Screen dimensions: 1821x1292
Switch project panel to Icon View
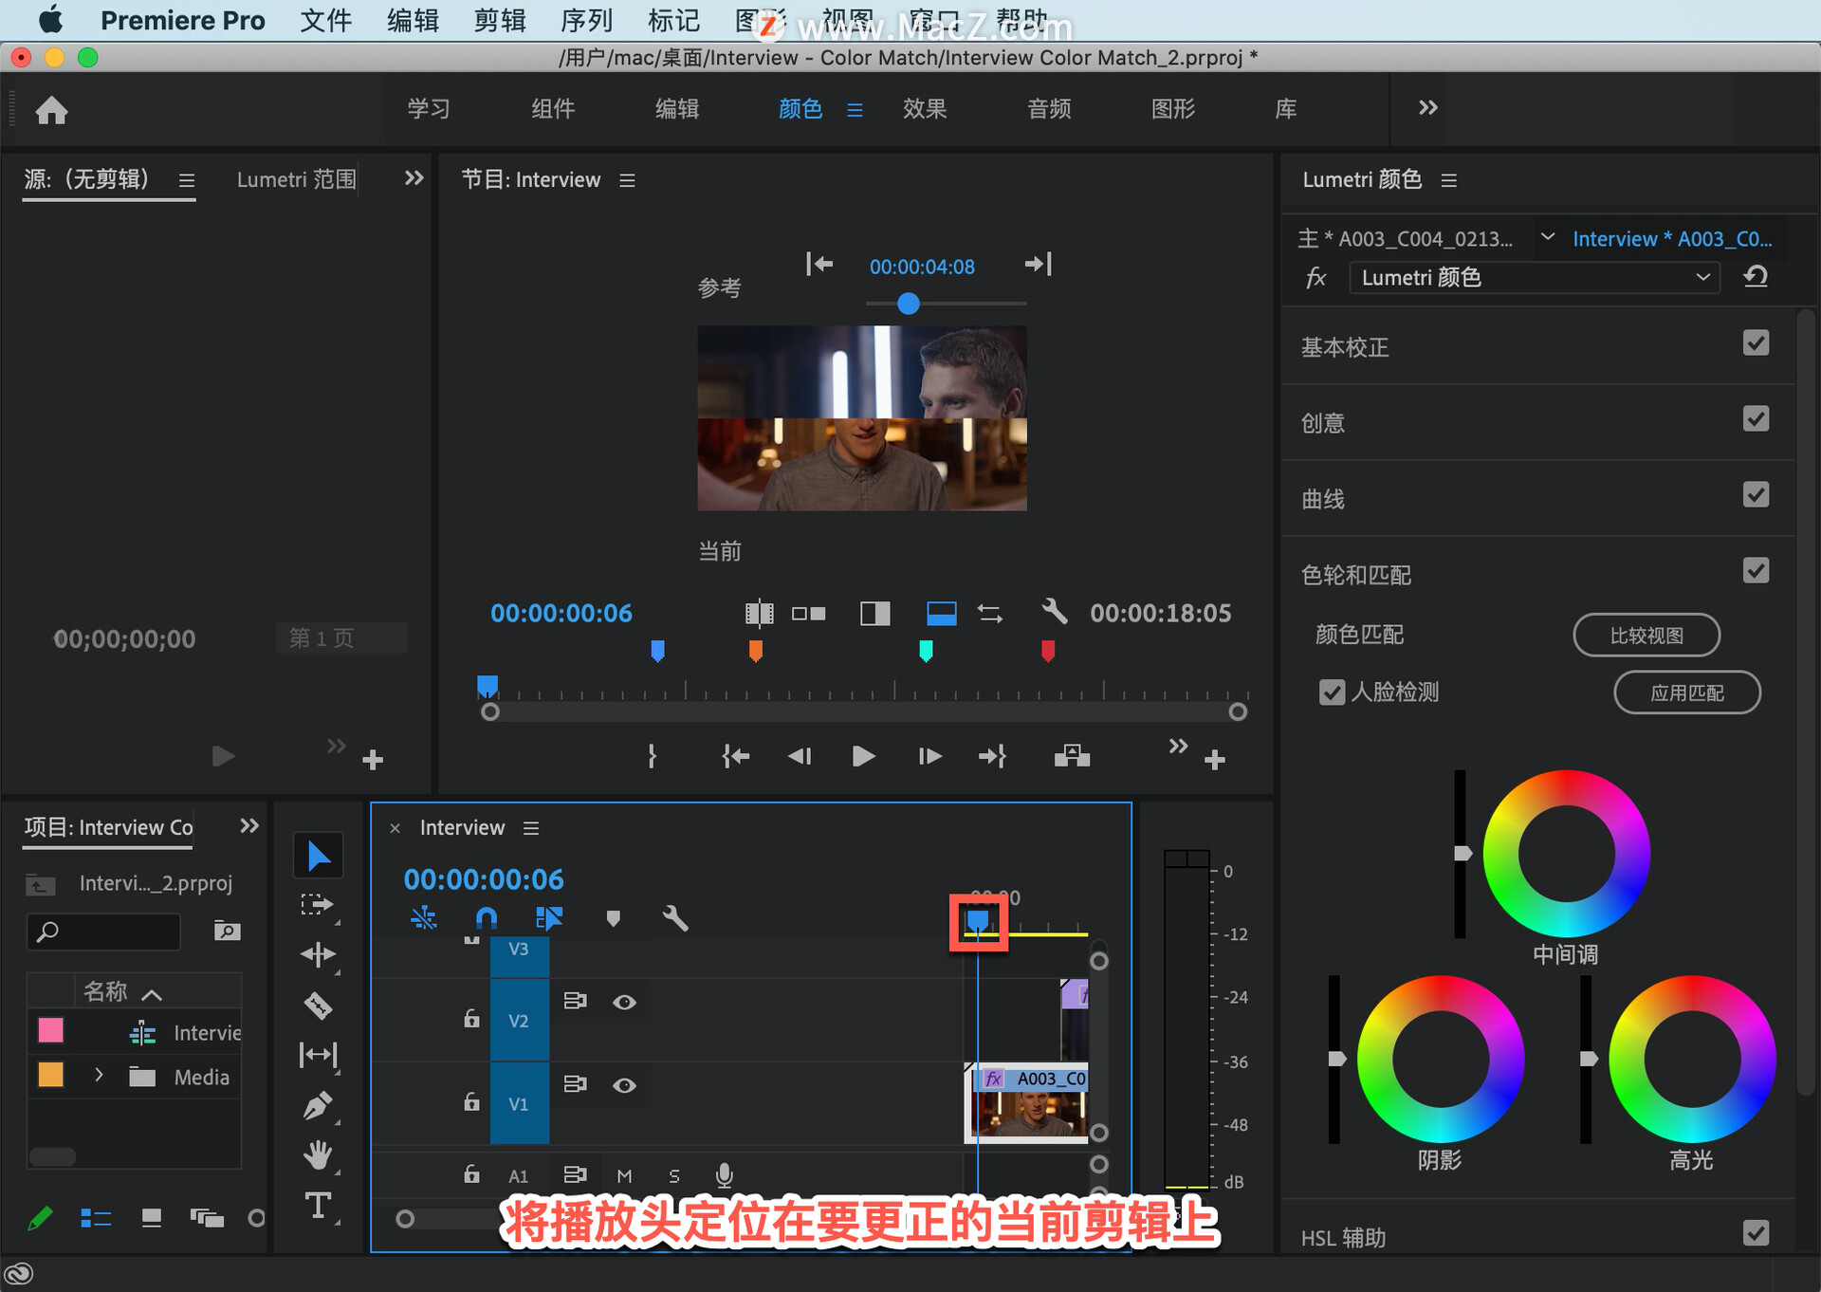click(151, 1218)
